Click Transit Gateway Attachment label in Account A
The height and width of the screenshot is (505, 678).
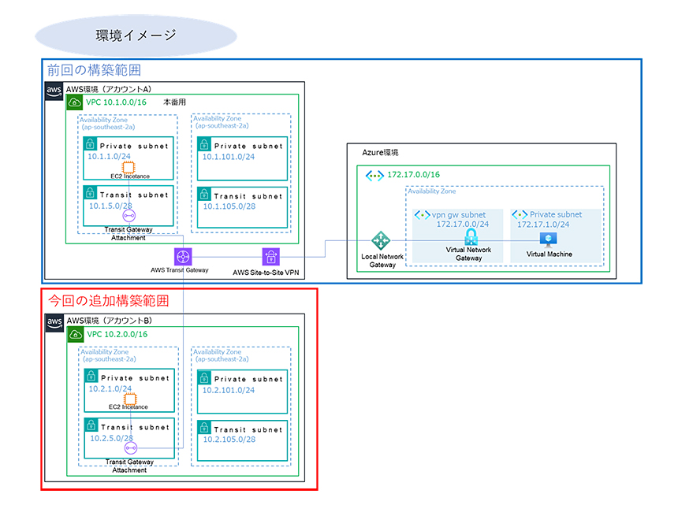(x=129, y=234)
